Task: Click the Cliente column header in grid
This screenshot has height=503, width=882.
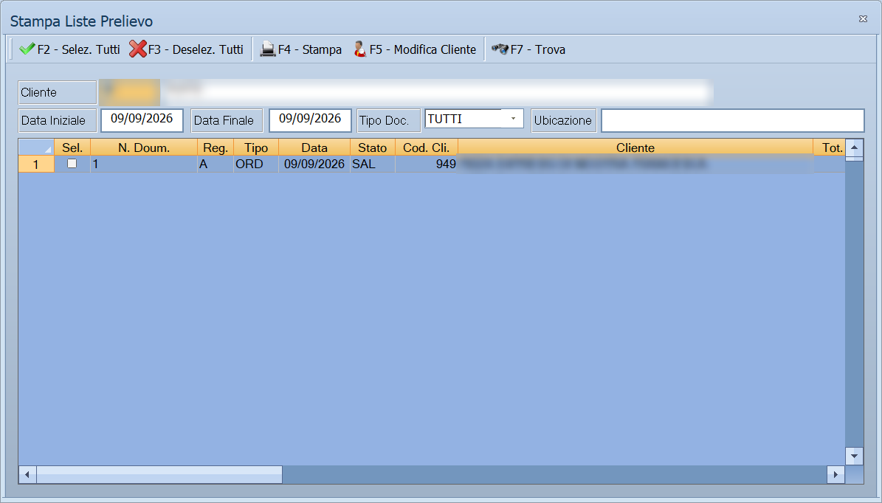Action: pyautogui.click(x=635, y=148)
